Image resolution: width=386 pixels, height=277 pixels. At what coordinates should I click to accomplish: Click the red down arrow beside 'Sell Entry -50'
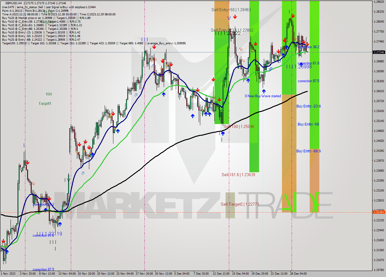click(x=235, y=17)
